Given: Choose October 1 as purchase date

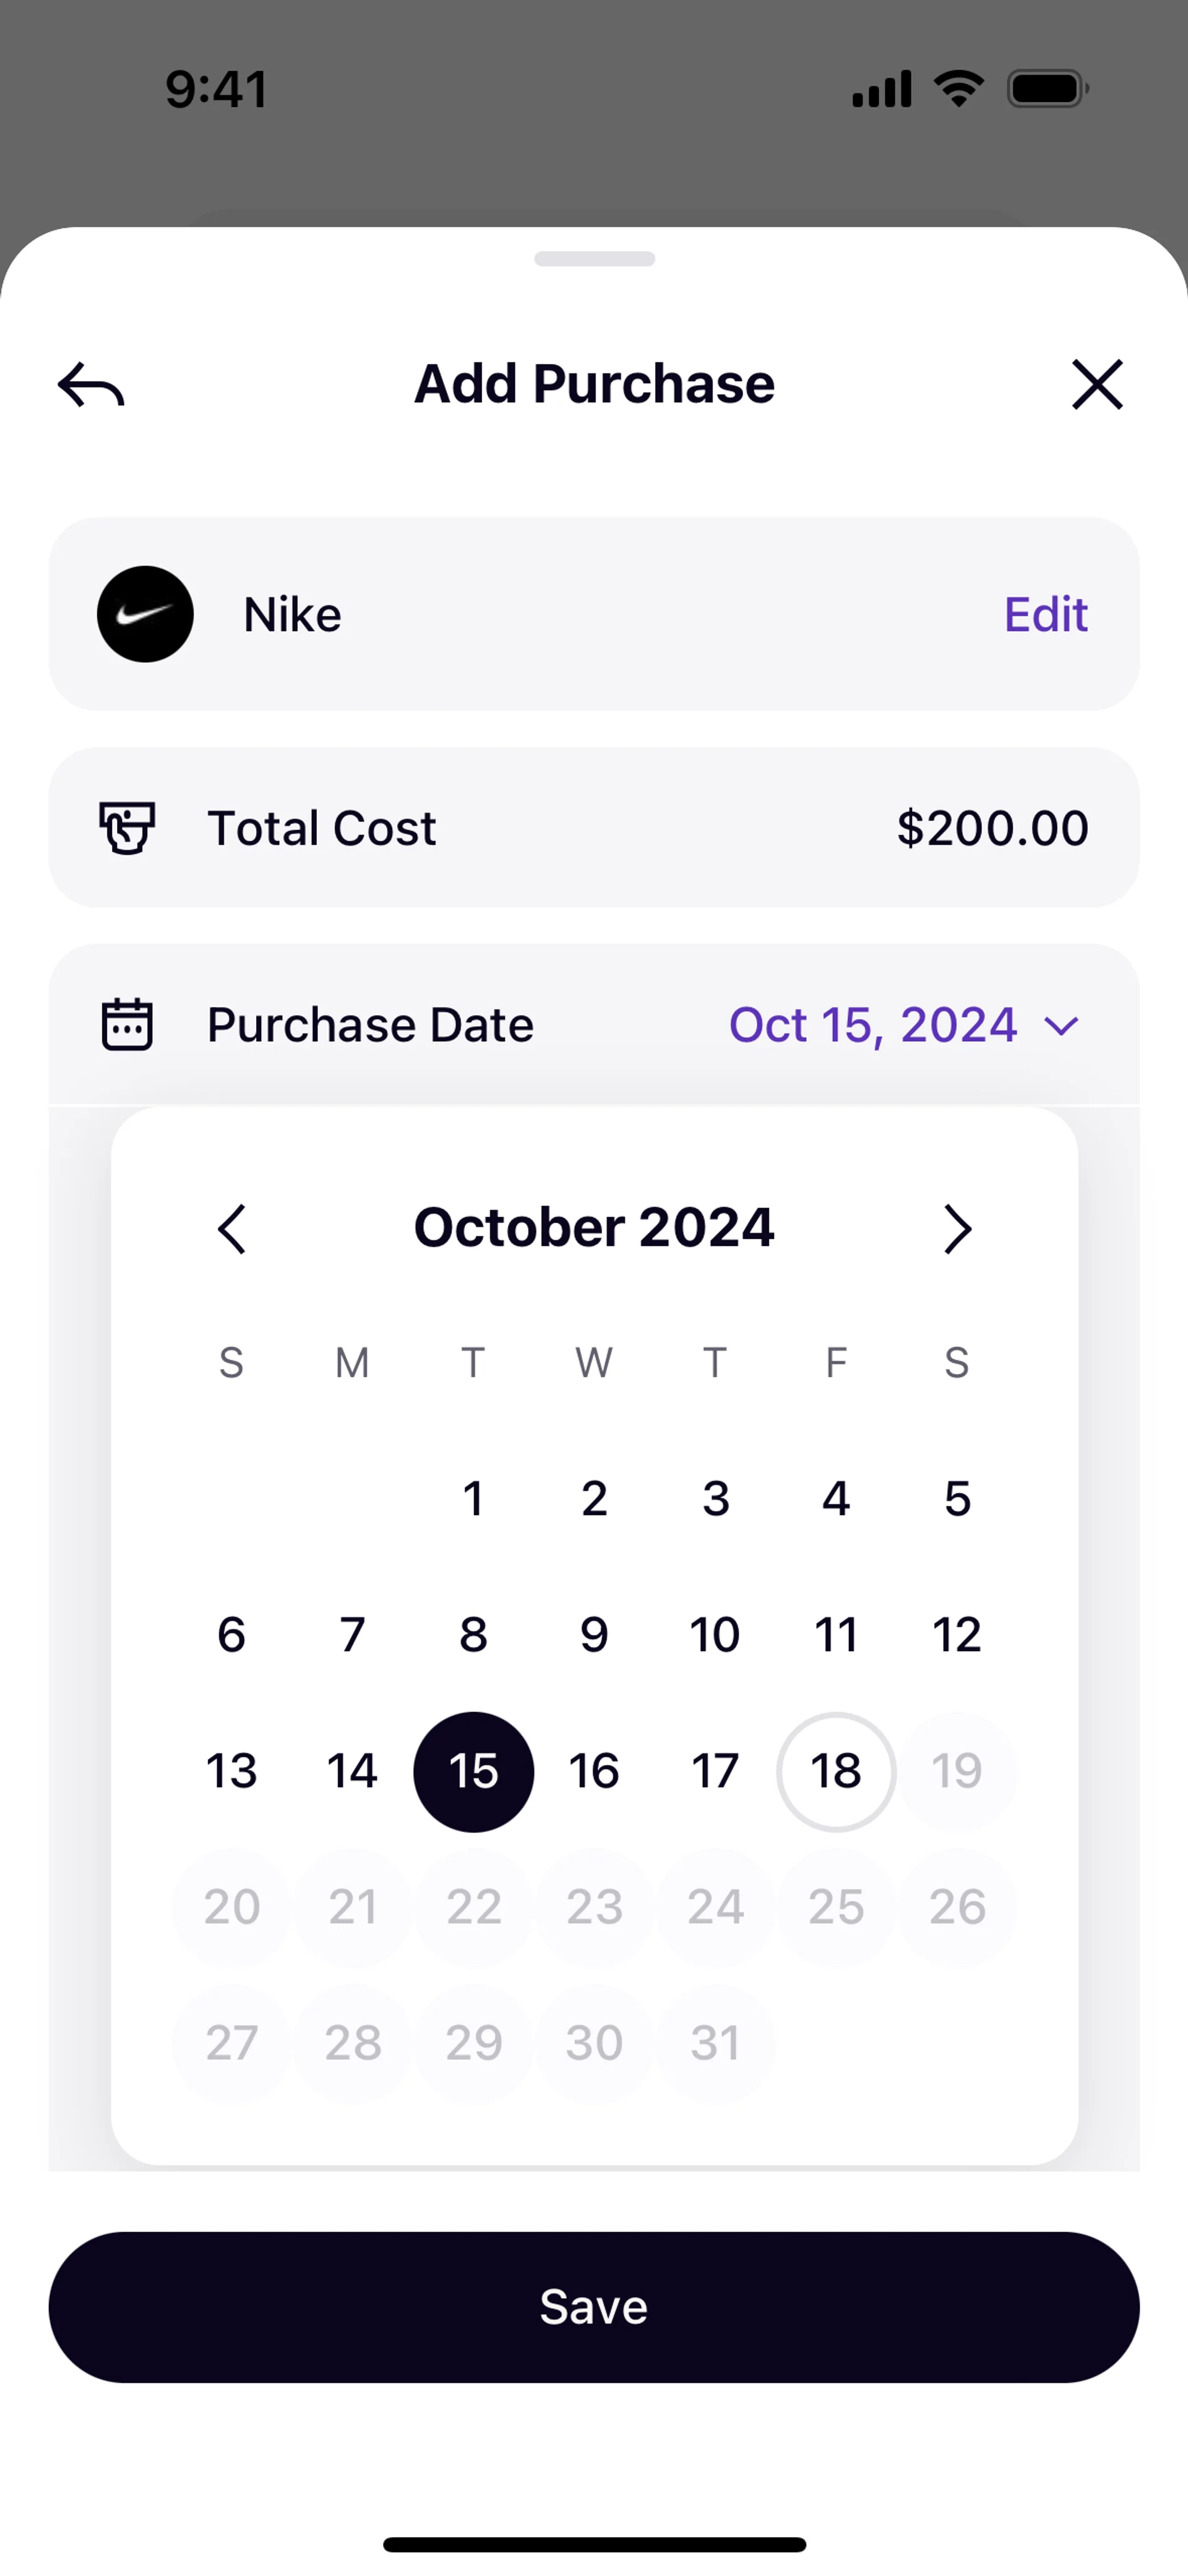Looking at the screenshot, I should (x=473, y=1499).
